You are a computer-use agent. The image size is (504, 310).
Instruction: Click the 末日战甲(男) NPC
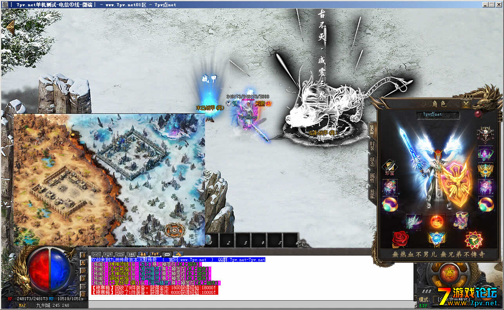pyautogui.click(x=210, y=98)
